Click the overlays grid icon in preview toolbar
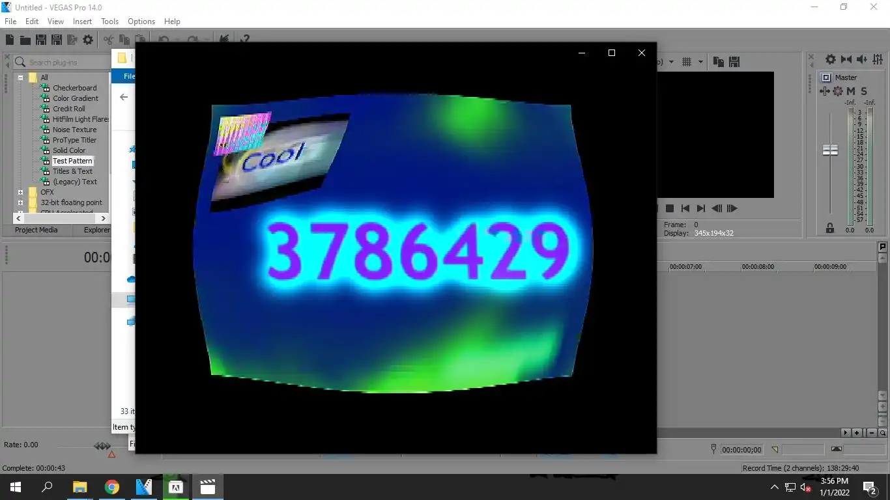 click(x=686, y=62)
